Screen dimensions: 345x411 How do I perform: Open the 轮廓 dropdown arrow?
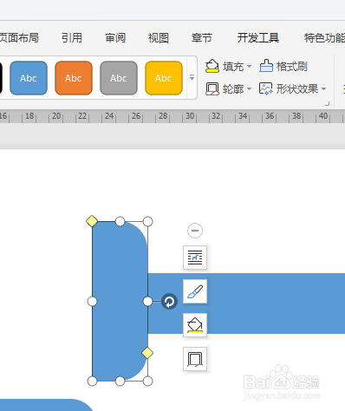[249, 88]
